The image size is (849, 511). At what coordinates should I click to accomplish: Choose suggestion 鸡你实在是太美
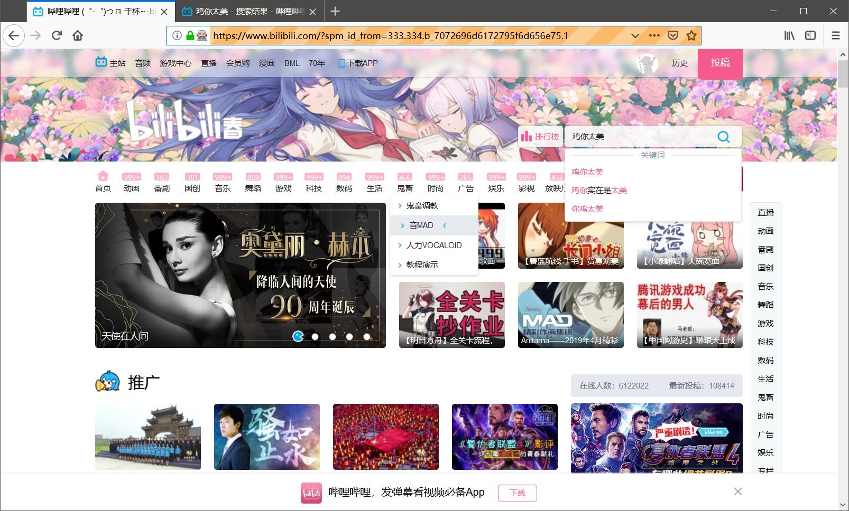pyautogui.click(x=599, y=190)
